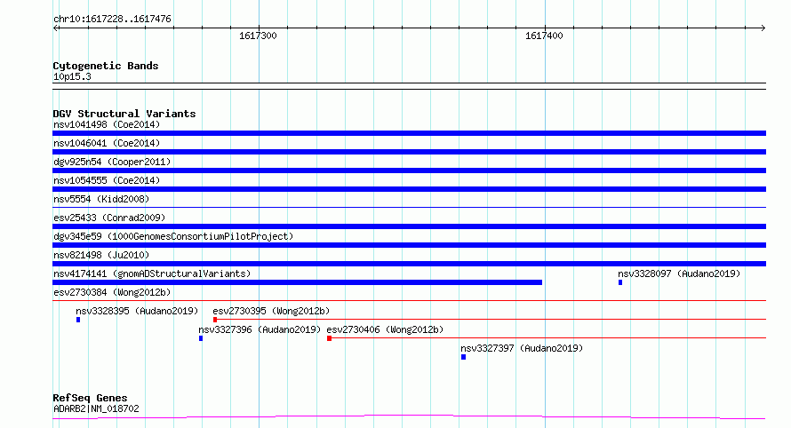The image size is (791, 428).
Task: Click the dgv345e59 1000GenomesConsortiumPilotProject label
Action: (173, 236)
